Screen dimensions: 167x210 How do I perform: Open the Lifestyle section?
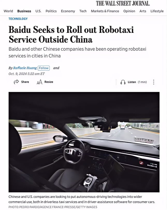coord(157,11)
